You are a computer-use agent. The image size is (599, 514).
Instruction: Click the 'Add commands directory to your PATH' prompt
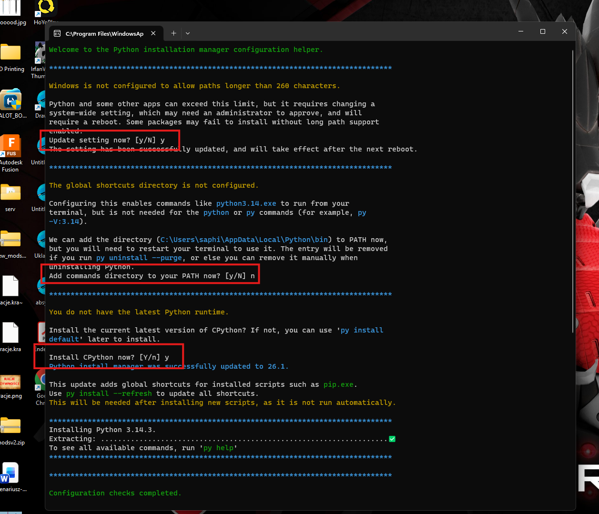point(152,276)
